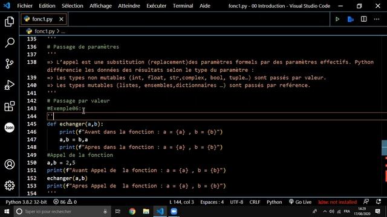Click the taskbar clock showing 14:29
The image size is (387, 217).
362,212
